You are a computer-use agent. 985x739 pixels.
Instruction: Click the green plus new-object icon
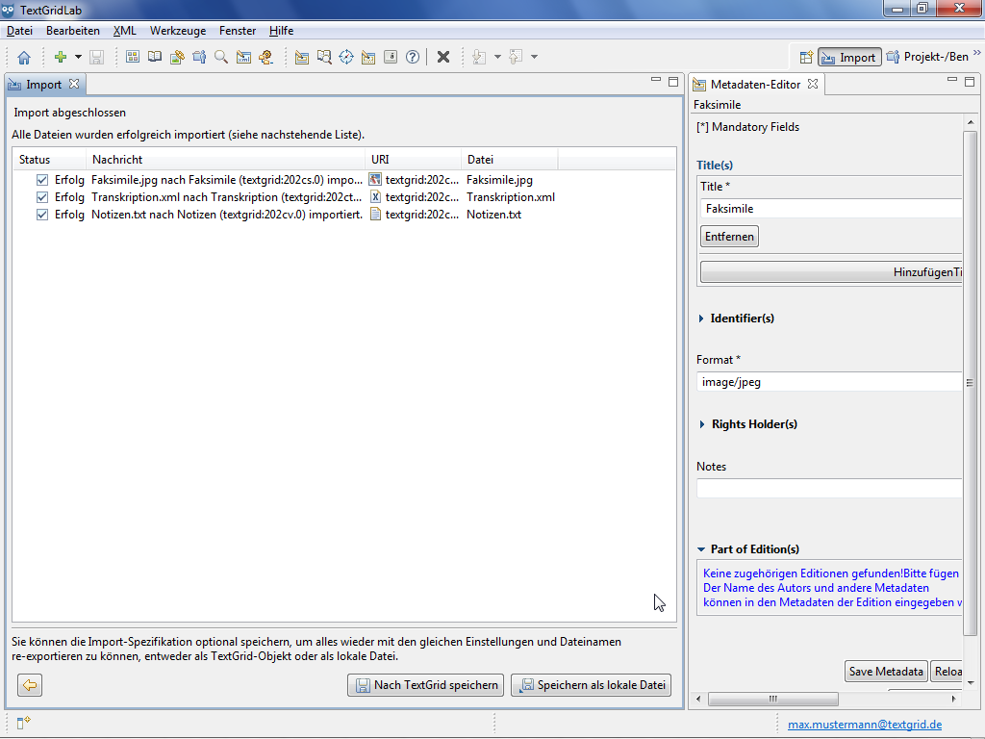pos(60,57)
